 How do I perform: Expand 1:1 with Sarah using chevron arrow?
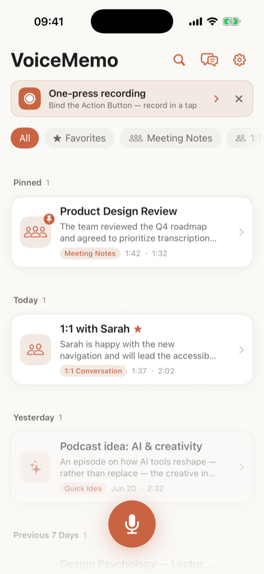click(x=241, y=349)
